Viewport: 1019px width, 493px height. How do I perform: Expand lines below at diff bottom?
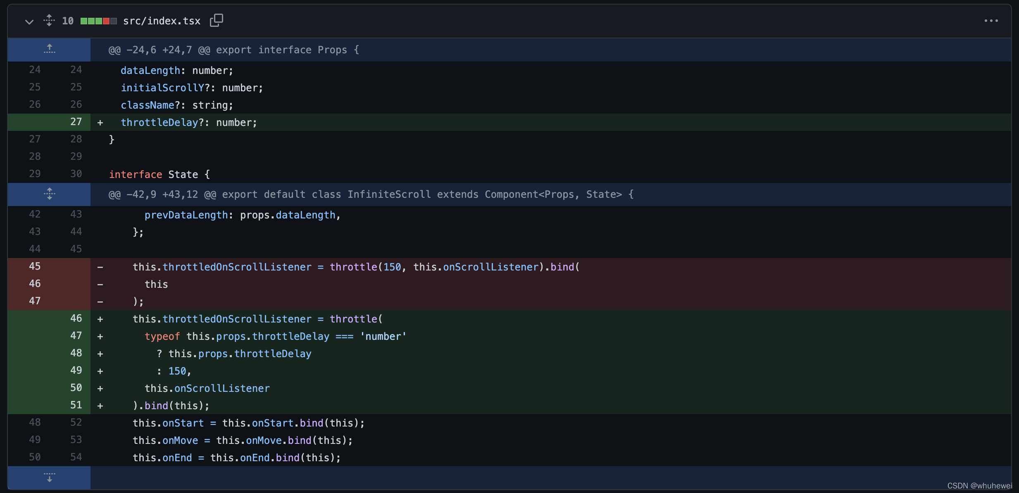tap(49, 477)
